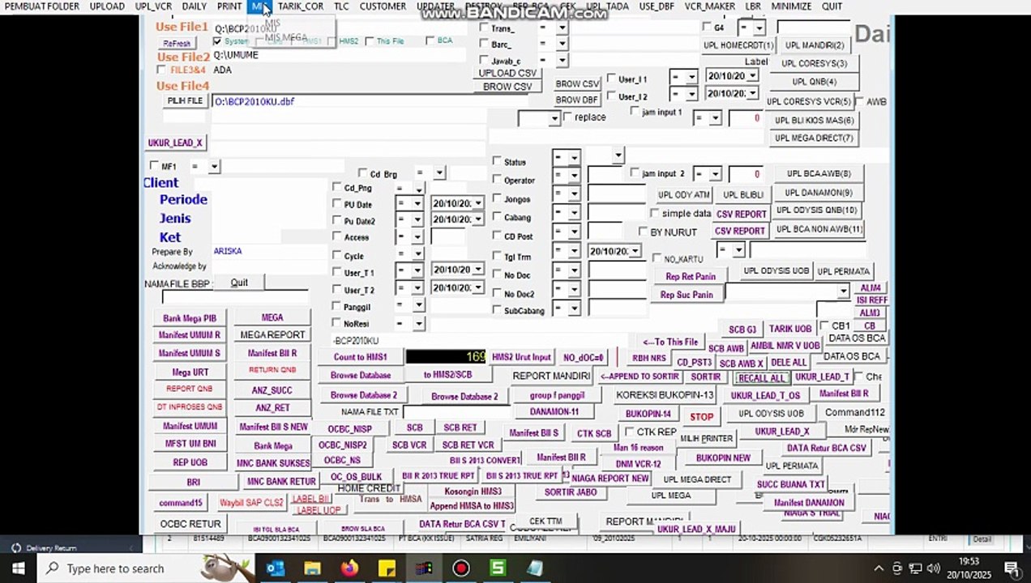Expand the combo box beside Rep Suc Panin
This screenshot has height=583, width=1031.
coord(843,291)
